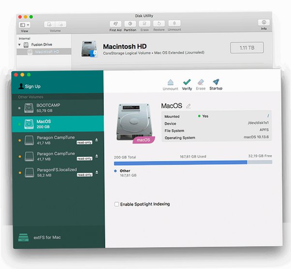Click the pencil icon to rename MacOS
Image resolution: width=291 pixels, height=269 pixels.
[x=189, y=106]
